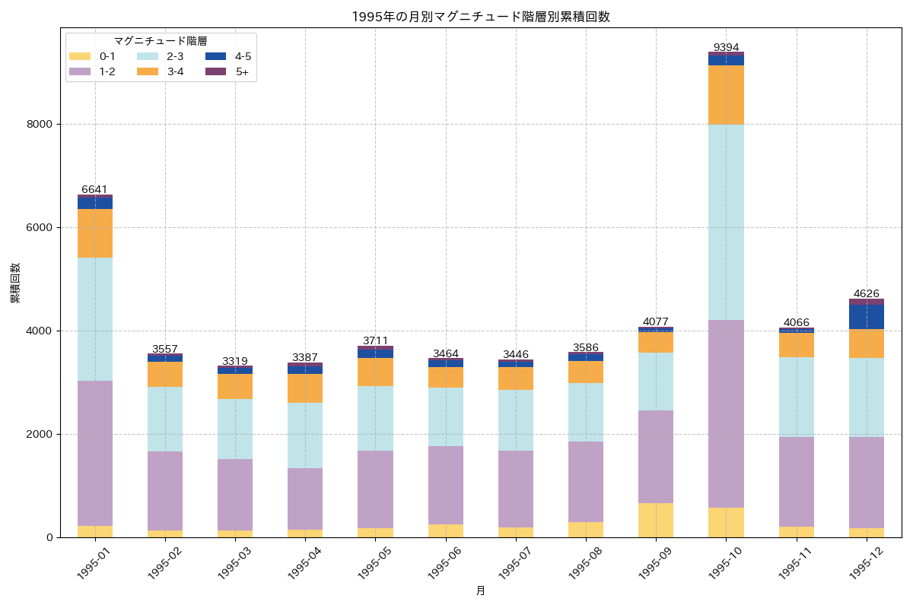Click the y-axis label 累積回数
Viewport: 913px width, 608px height.
[x=15, y=283]
